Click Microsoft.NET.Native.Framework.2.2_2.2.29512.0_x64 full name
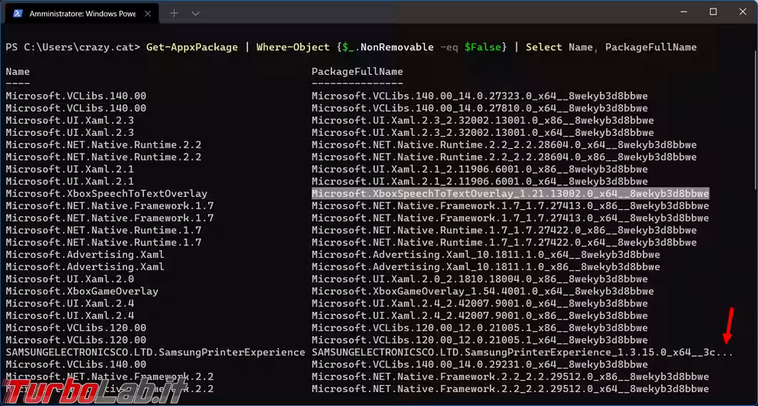 510,389
